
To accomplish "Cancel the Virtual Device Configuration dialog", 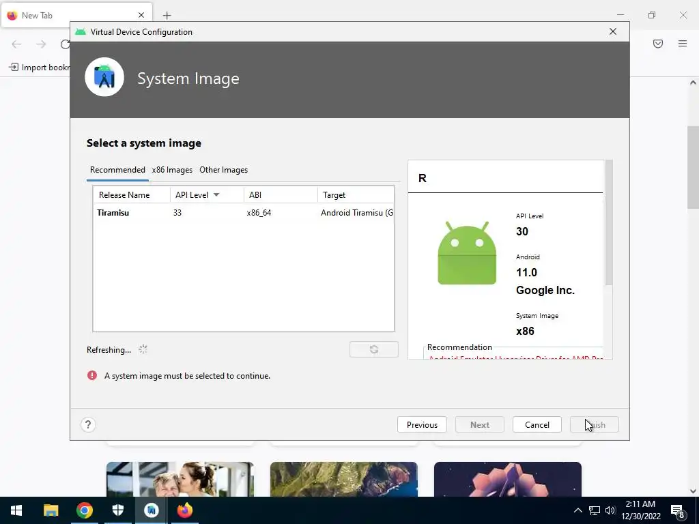I will coord(537,424).
